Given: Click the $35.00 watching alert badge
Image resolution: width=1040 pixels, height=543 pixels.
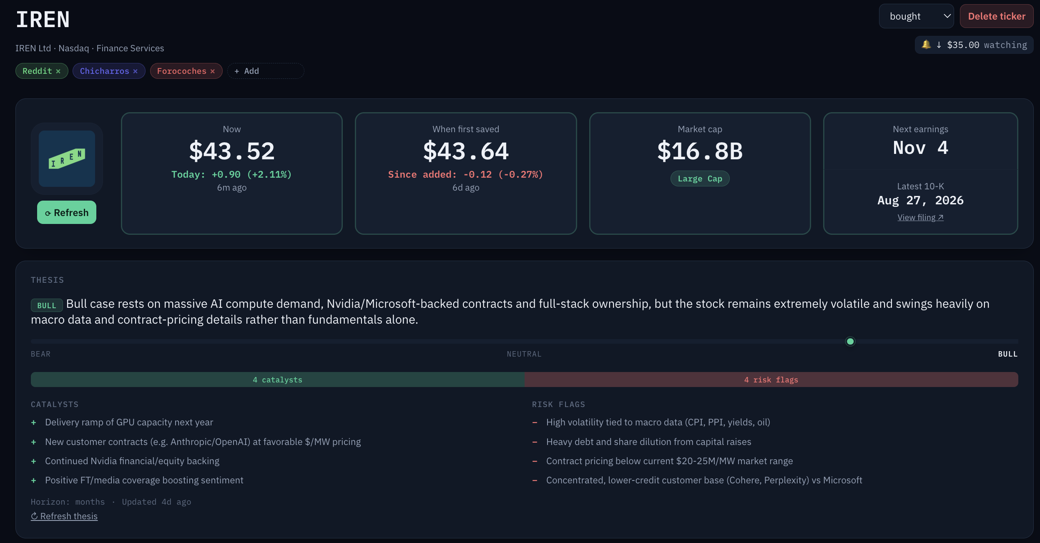Looking at the screenshot, I should [x=974, y=45].
